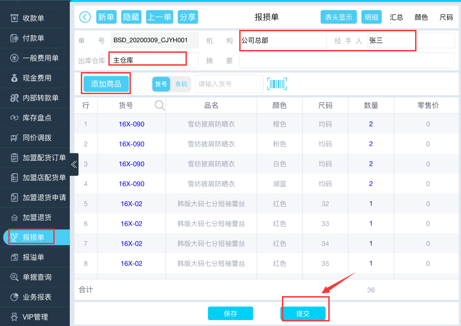Open the 经手人 field 张三
This screenshot has width=461, height=326.
tap(391, 40)
